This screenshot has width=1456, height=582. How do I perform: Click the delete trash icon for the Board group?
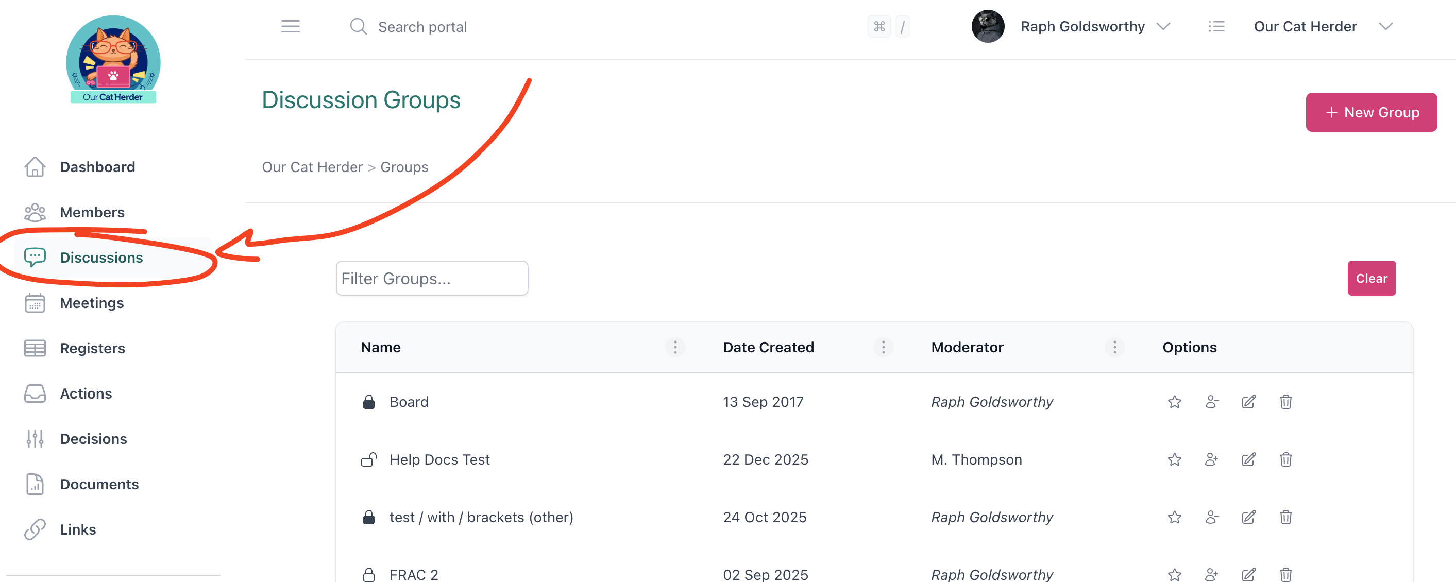(1285, 402)
